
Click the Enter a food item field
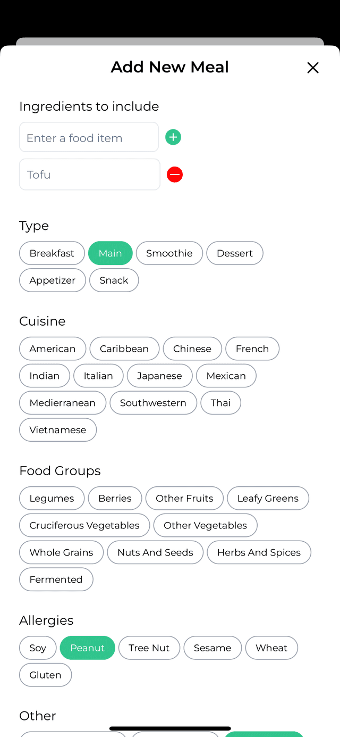click(x=89, y=137)
